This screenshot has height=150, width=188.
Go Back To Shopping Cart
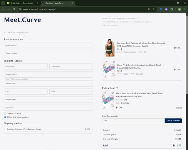[17, 33]
